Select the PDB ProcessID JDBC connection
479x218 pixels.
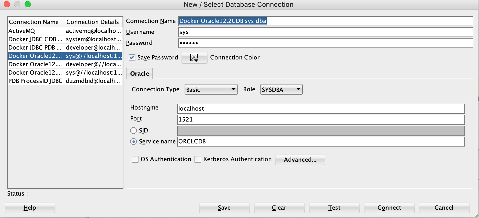point(65,81)
